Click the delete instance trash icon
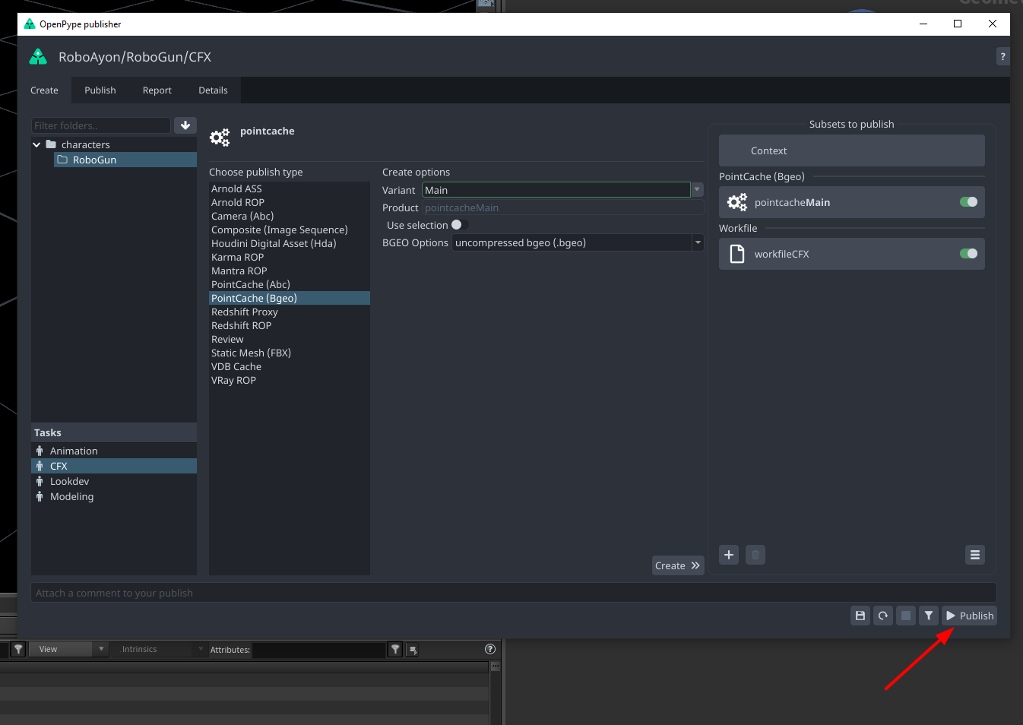Screen dimensions: 1023x725 pyautogui.click(x=755, y=555)
